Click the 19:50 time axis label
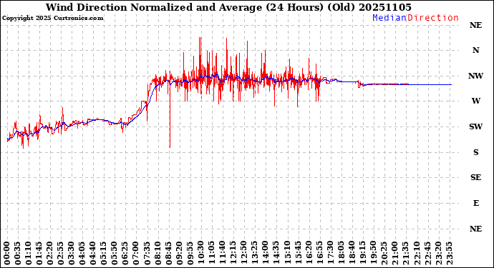This screenshot has height=268, width=494. tap(373, 254)
